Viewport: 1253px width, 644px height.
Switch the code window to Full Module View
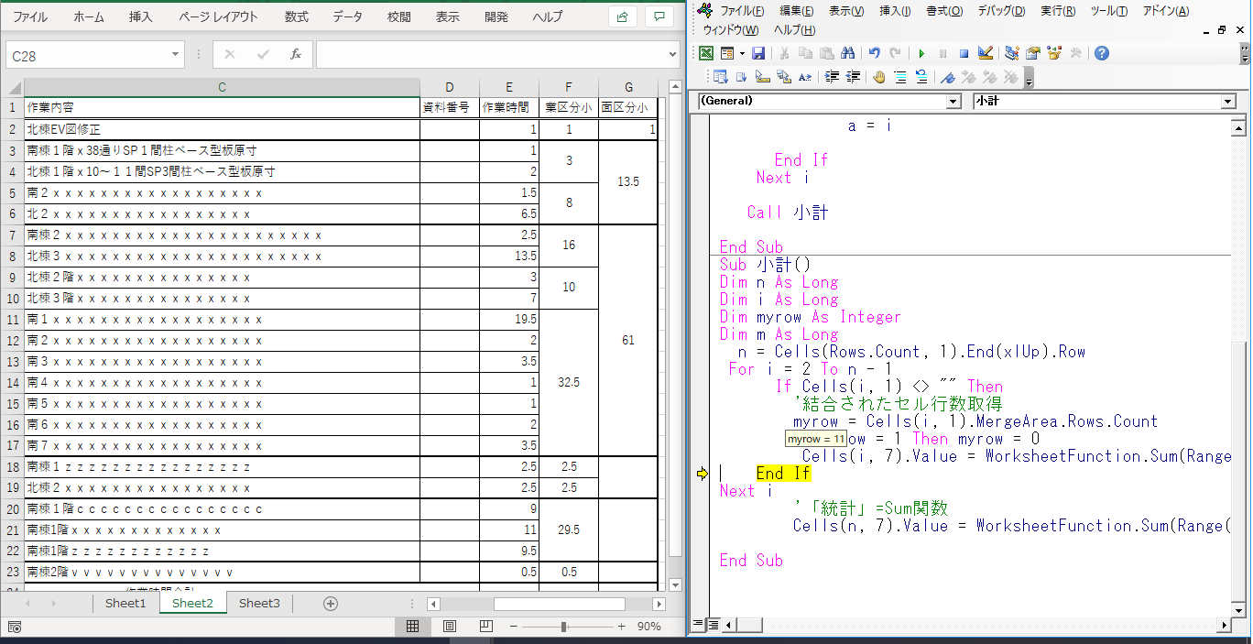(712, 625)
